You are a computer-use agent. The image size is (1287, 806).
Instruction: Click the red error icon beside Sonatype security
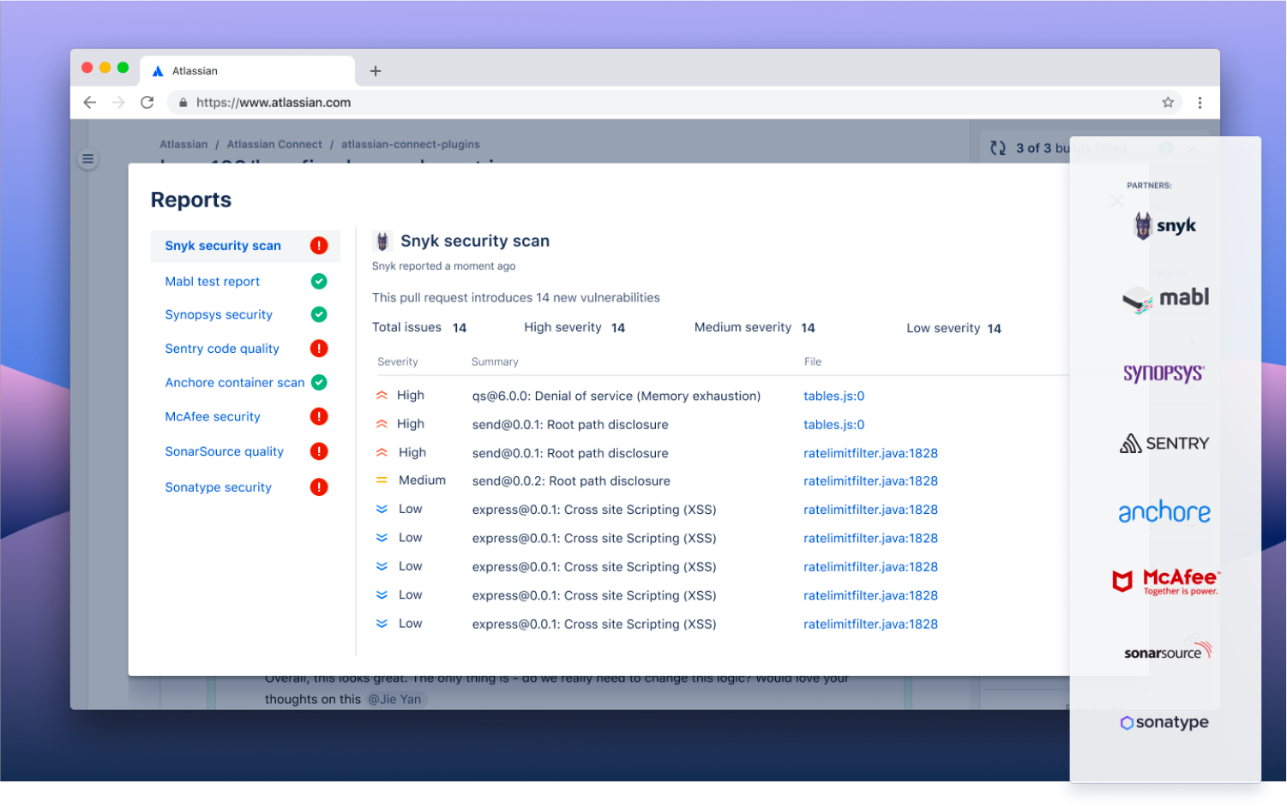point(319,487)
